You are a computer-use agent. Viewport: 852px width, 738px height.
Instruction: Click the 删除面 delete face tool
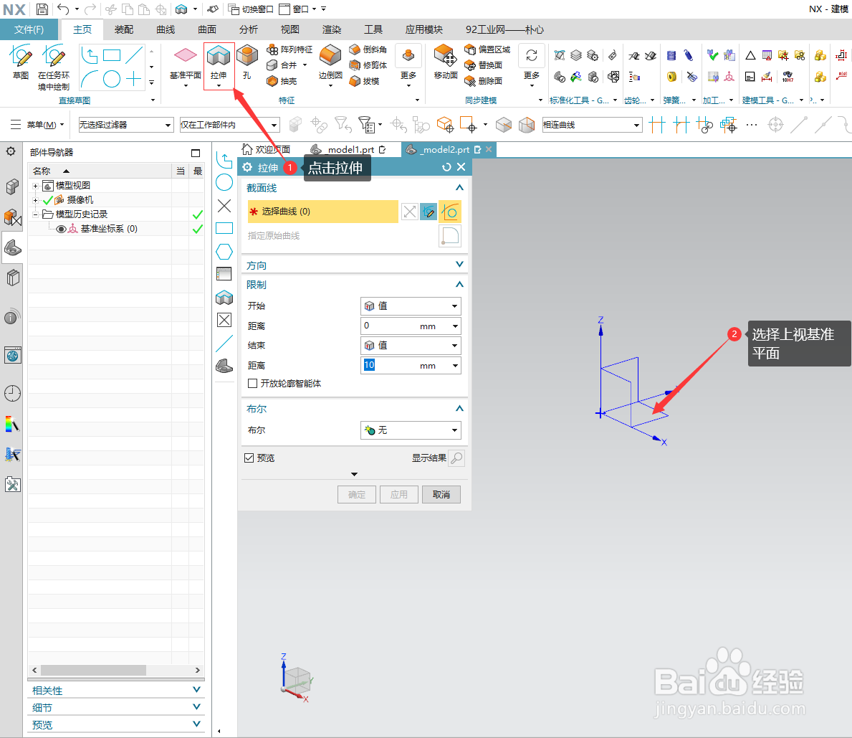coord(484,81)
